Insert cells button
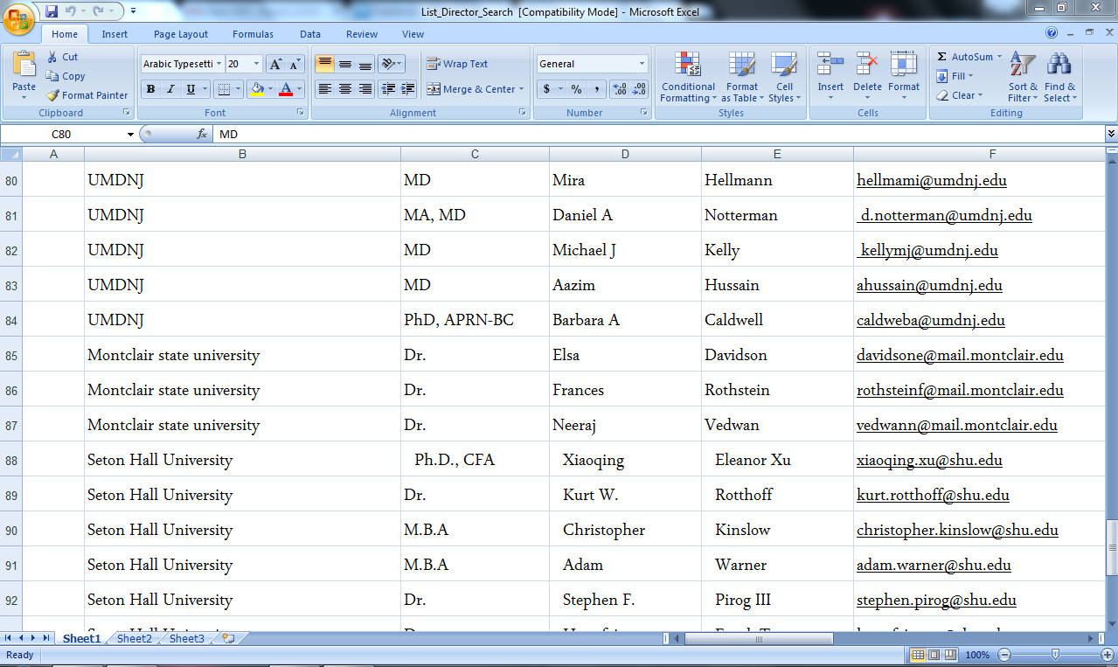This screenshot has width=1118, height=667. coord(830,77)
